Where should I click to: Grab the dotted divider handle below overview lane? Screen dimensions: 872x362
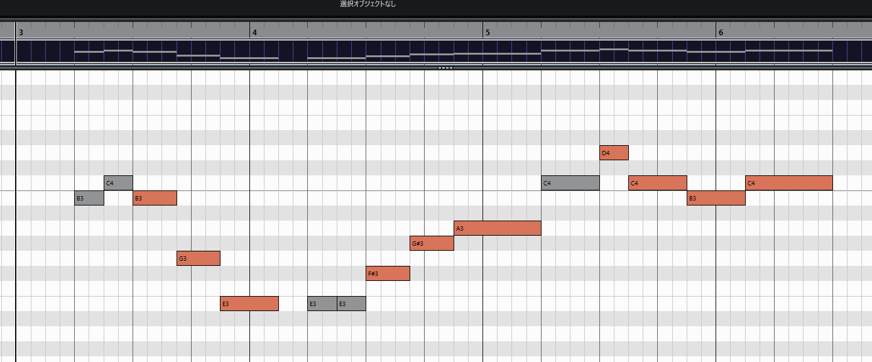tap(445, 67)
